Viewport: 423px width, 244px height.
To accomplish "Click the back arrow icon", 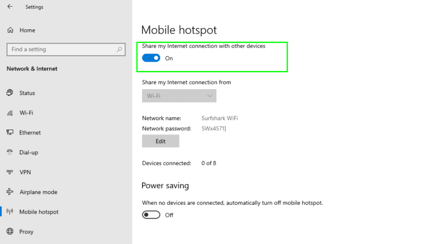I will (x=10, y=7).
